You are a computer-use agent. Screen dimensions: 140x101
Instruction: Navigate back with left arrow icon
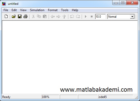click(52, 16)
